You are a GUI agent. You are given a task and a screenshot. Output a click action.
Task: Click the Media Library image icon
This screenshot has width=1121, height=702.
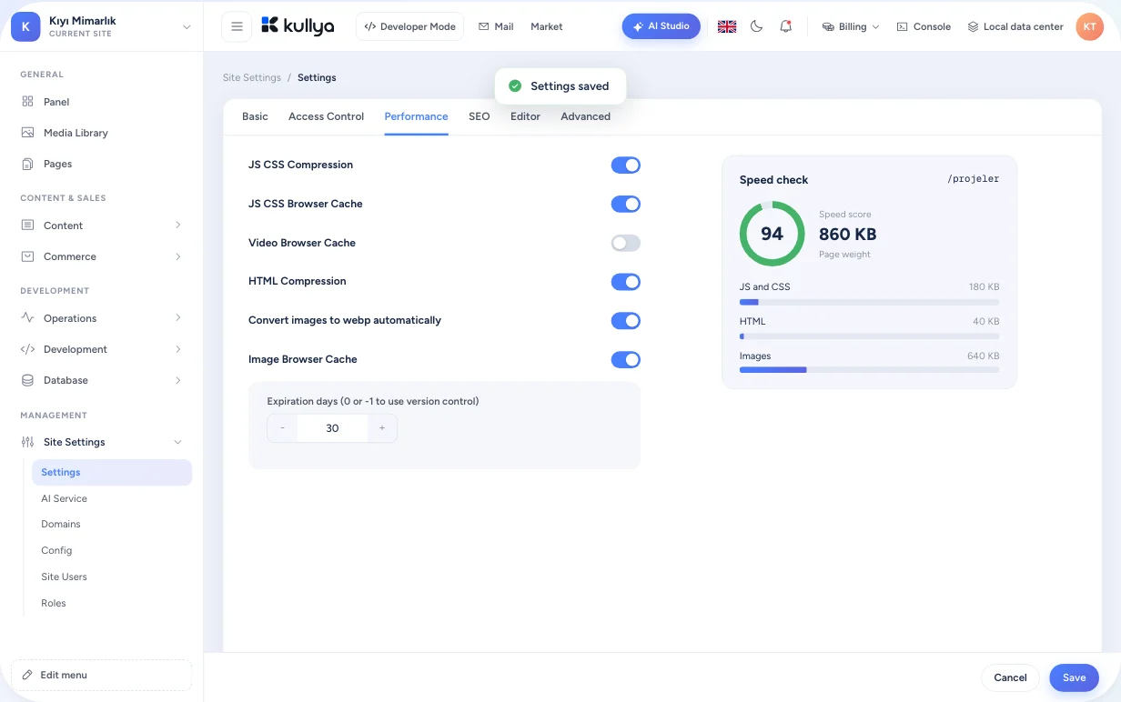(27, 133)
